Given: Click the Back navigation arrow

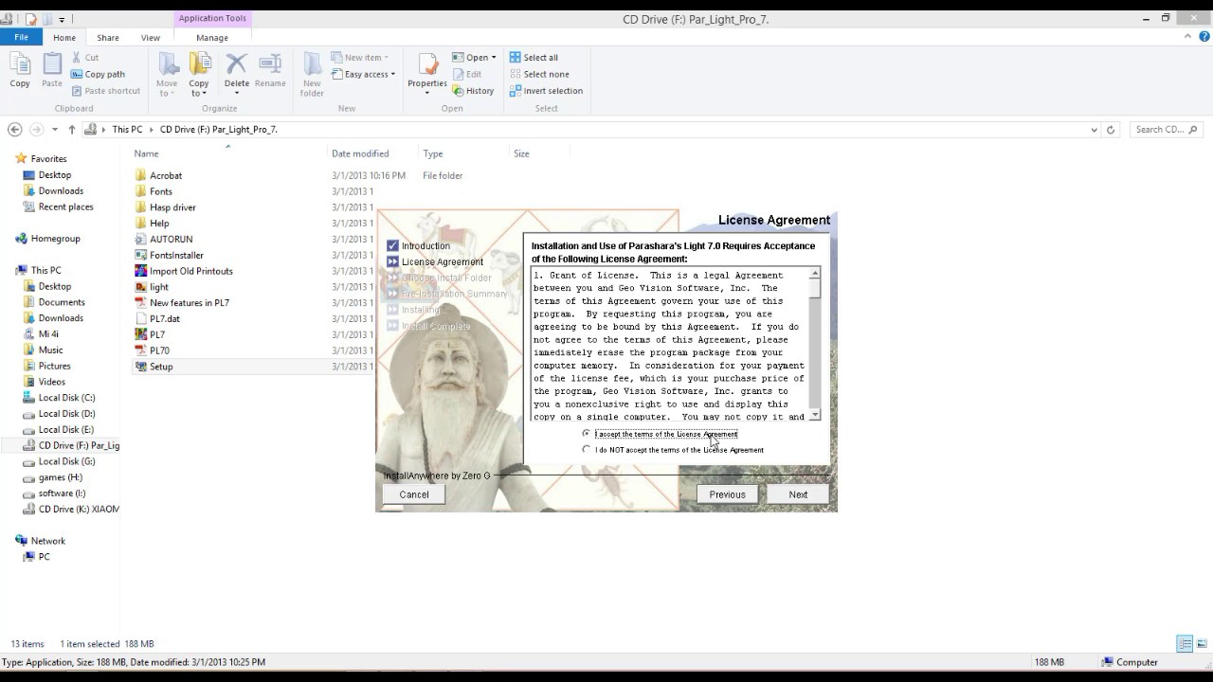Looking at the screenshot, I should point(14,130).
